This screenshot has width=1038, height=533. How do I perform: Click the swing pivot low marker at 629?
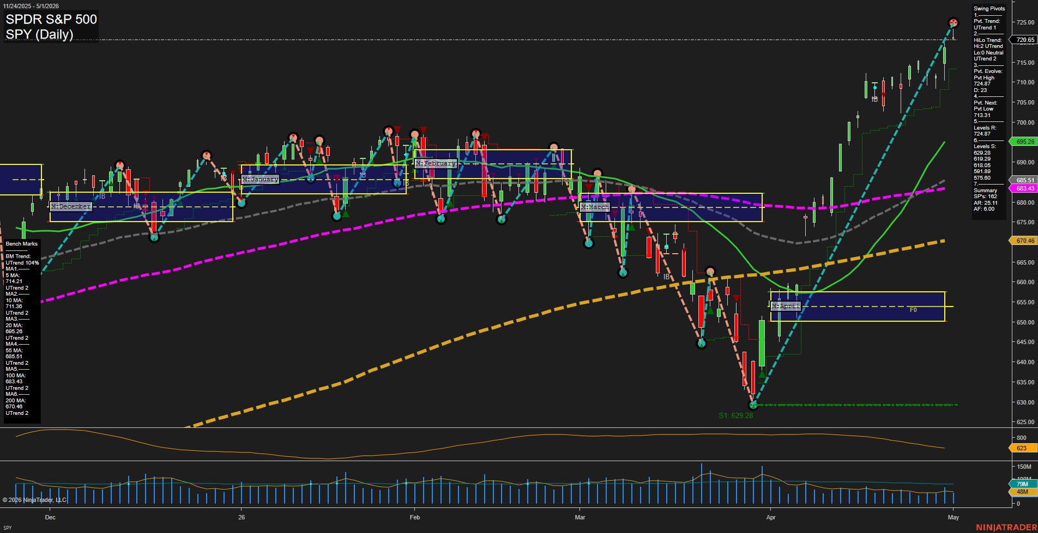753,405
